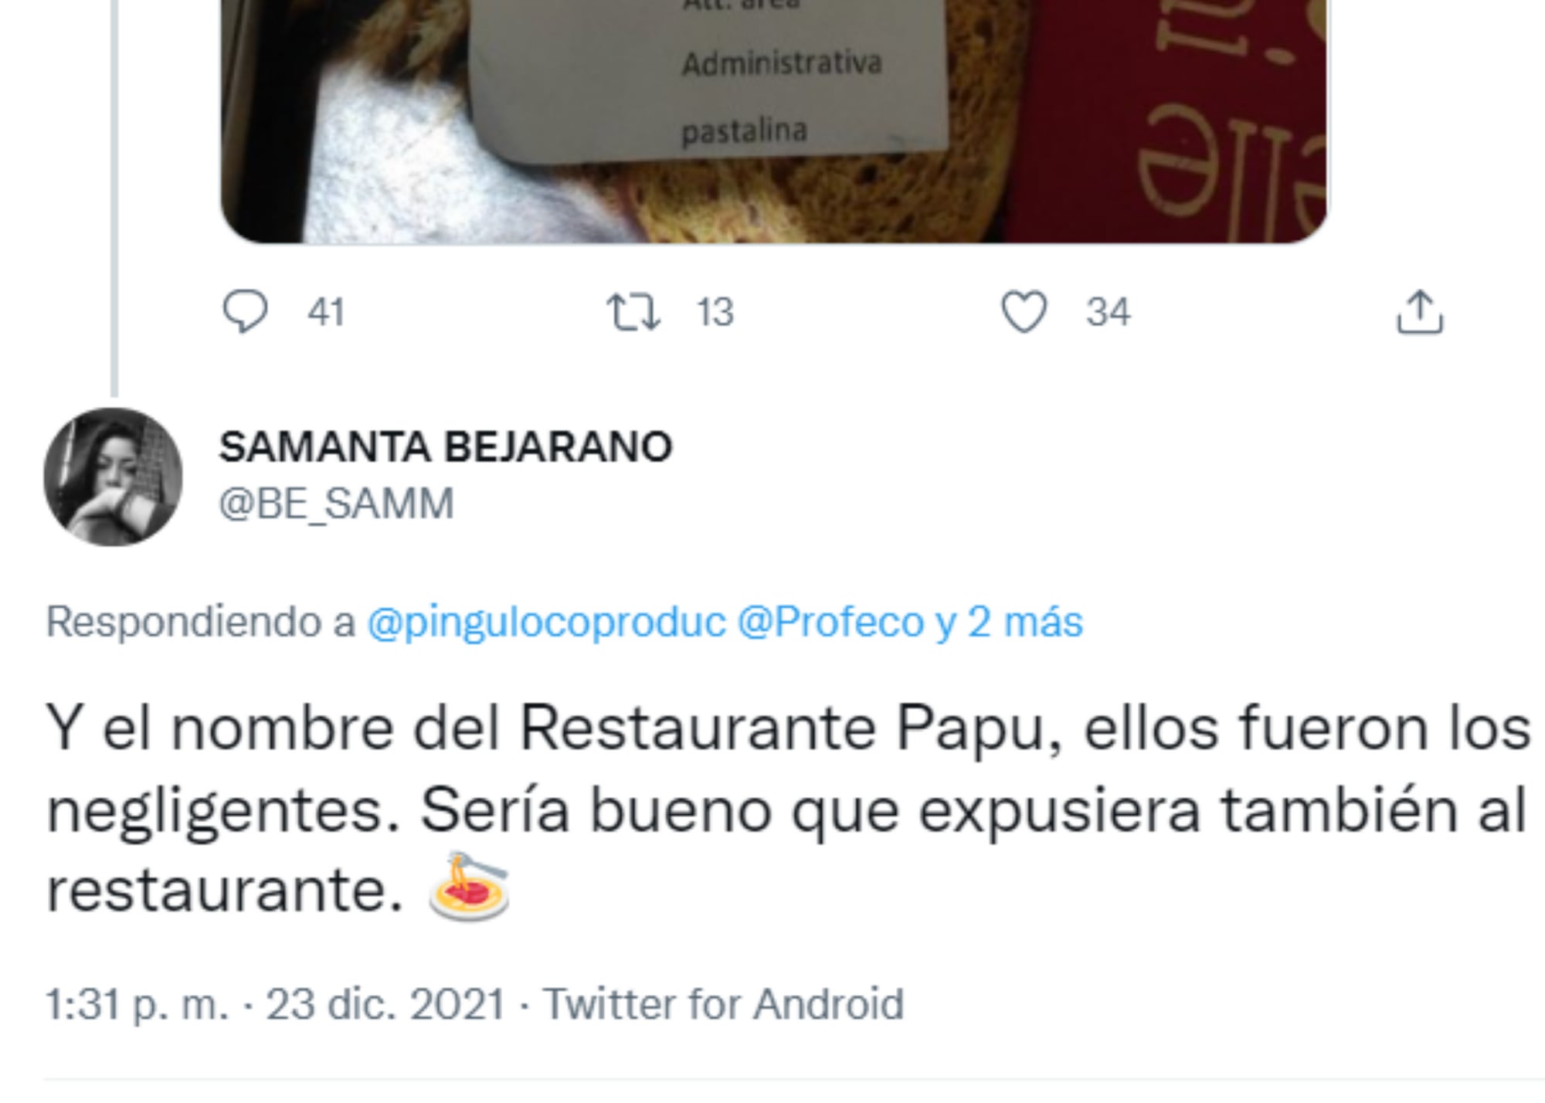Expand the "y 2 más" recipients
Screen dimensions: 1545x1103
point(1010,622)
